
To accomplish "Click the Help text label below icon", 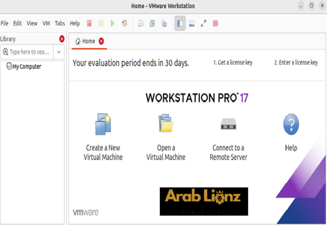I will point(291,148).
